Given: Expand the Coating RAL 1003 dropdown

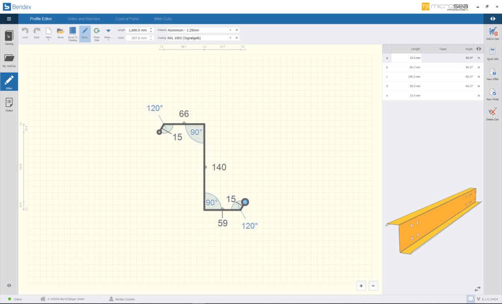Looking at the screenshot, I should coord(230,38).
